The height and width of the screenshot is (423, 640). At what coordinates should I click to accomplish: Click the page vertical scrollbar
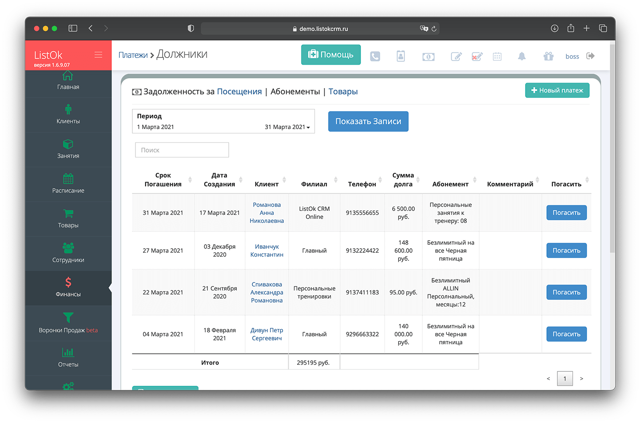click(612, 149)
